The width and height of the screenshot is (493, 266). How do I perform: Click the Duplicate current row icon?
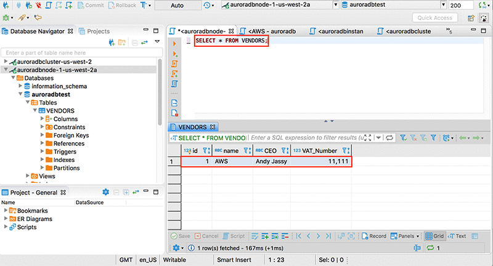tap(275, 236)
